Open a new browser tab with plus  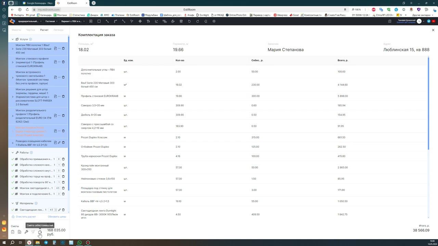pyautogui.click(x=93, y=3)
